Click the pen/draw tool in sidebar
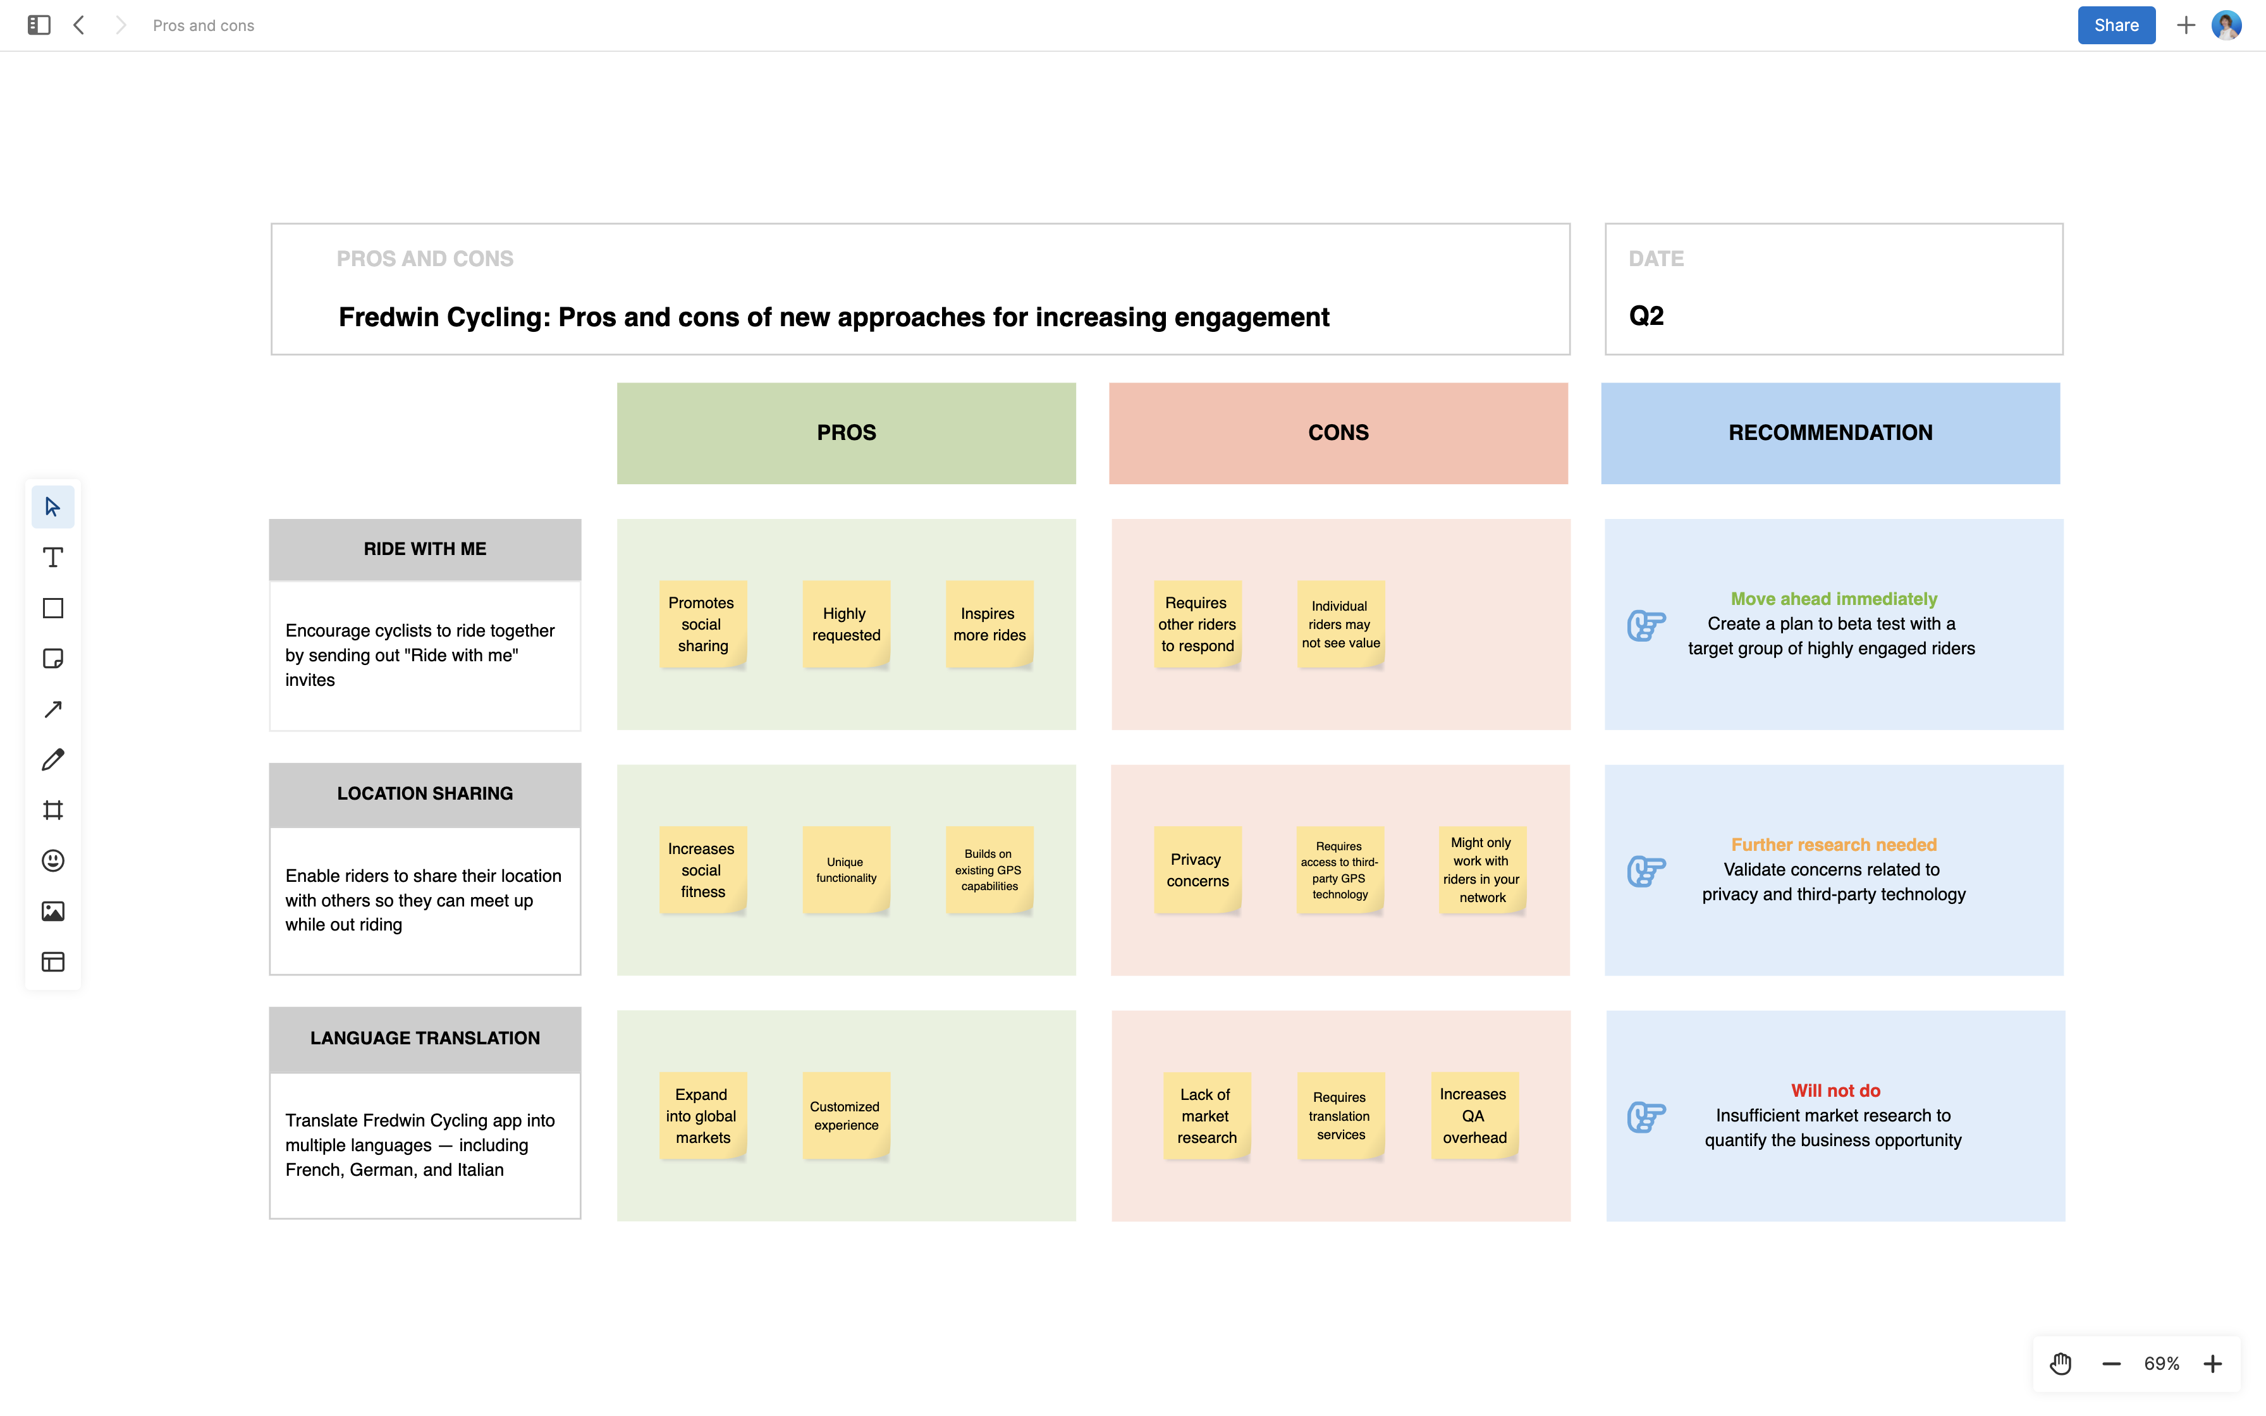Screen dimensions: 2266x1416 52,759
